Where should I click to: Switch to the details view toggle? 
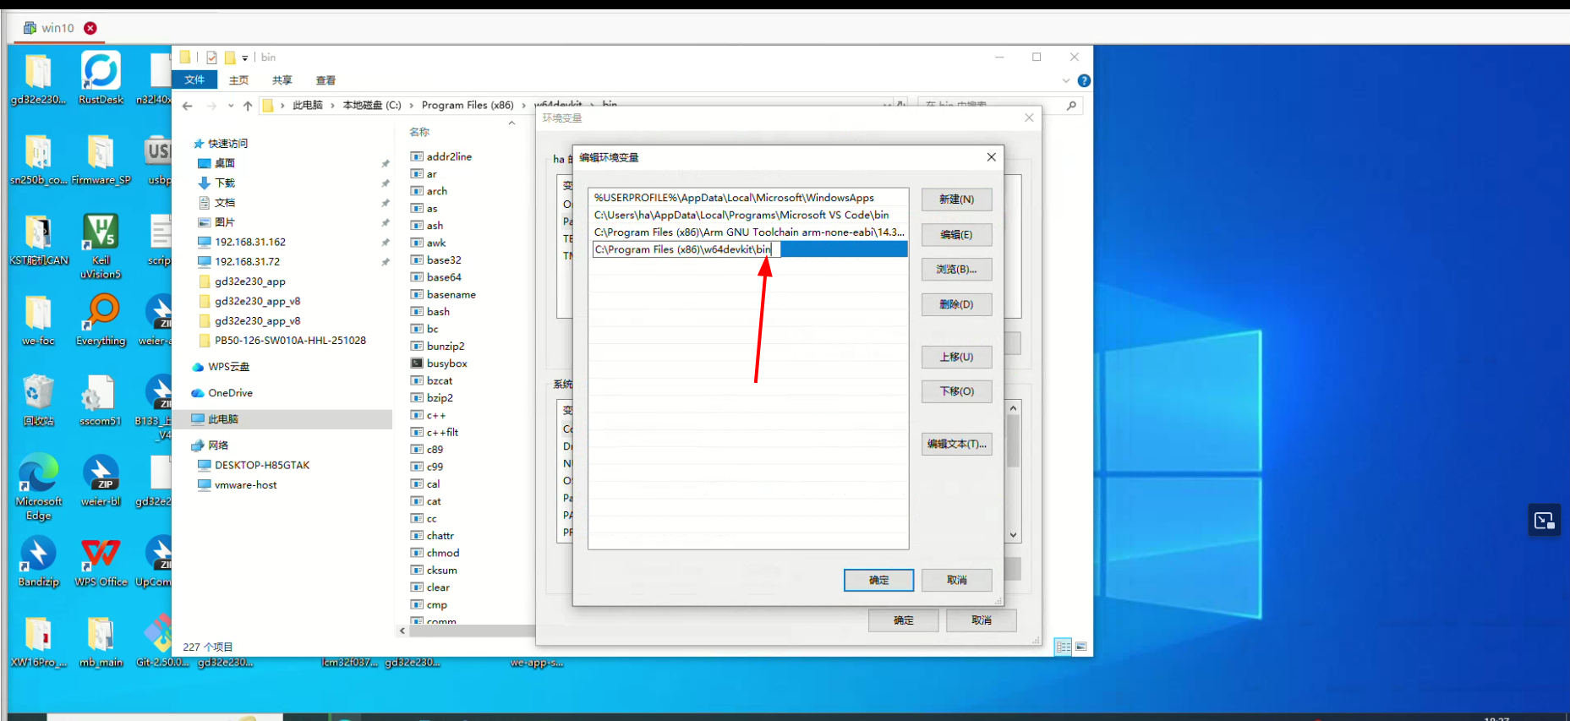pyautogui.click(x=1064, y=647)
